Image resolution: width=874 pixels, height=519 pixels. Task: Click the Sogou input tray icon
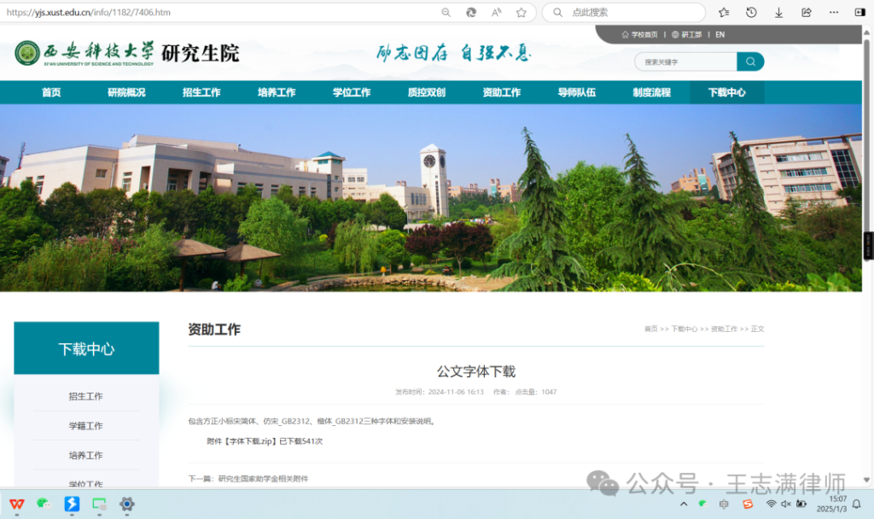[x=746, y=504]
